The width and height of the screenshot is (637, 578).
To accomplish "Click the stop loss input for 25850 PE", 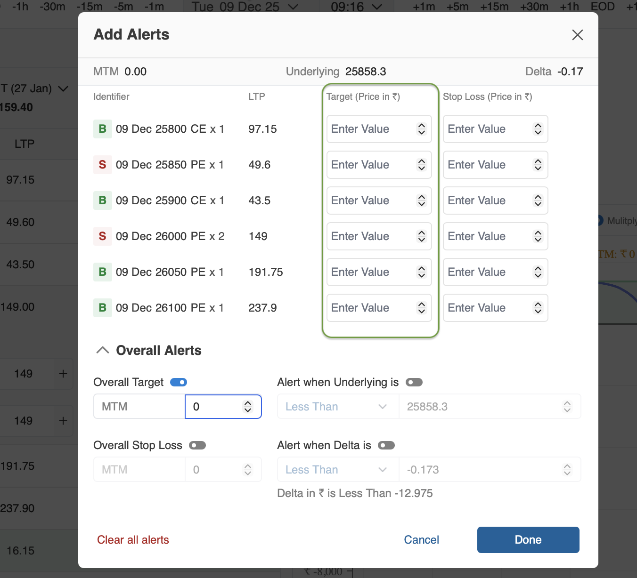I will coord(486,165).
